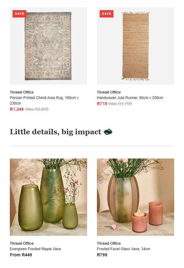Open Persian Printed Chindi Area Rug title

click(44, 101)
